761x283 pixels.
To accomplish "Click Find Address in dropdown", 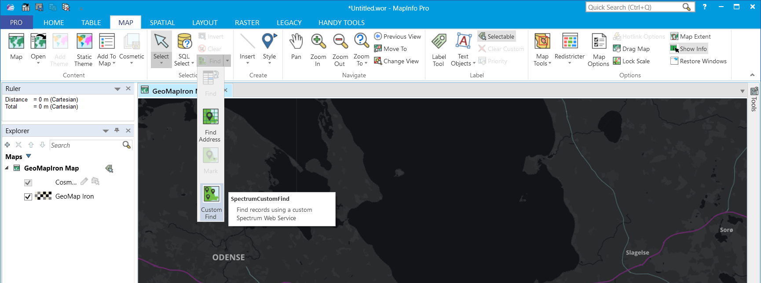I will tap(210, 125).
